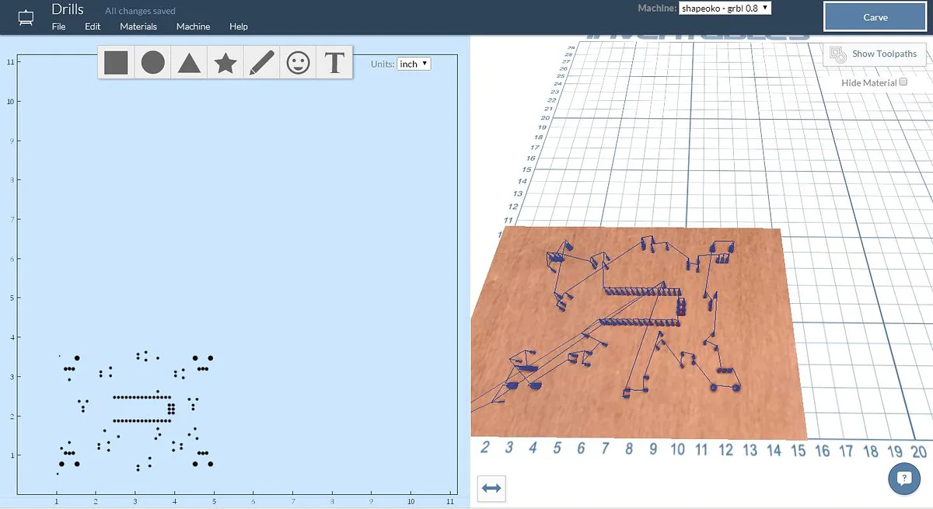The height and width of the screenshot is (509, 933).
Task: Enable the Hide Material checkbox
Action: [903, 82]
